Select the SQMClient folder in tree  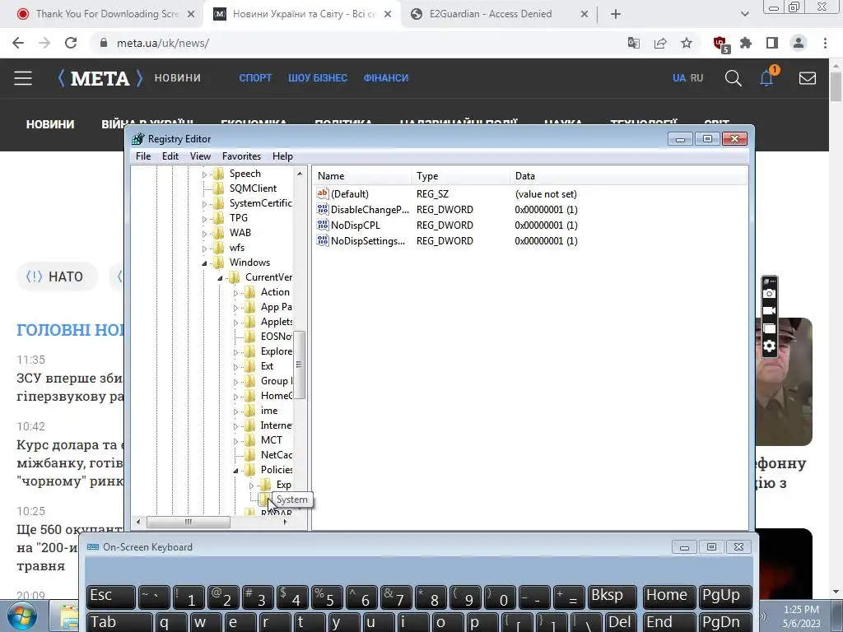pyautogui.click(x=253, y=188)
